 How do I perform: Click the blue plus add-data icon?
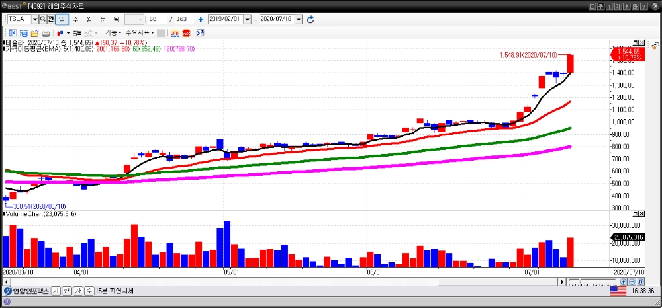(x=201, y=19)
